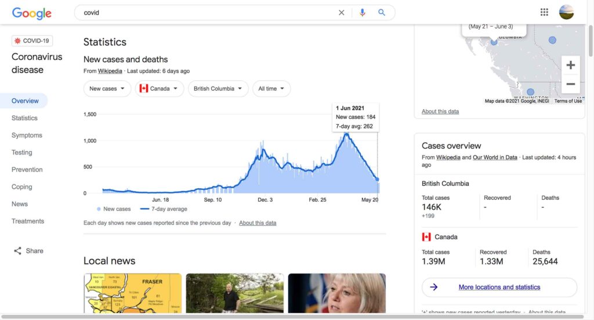This screenshot has height=320, width=594.
Task: Start voice search with microphone icon
Action: tap(363, 13)
